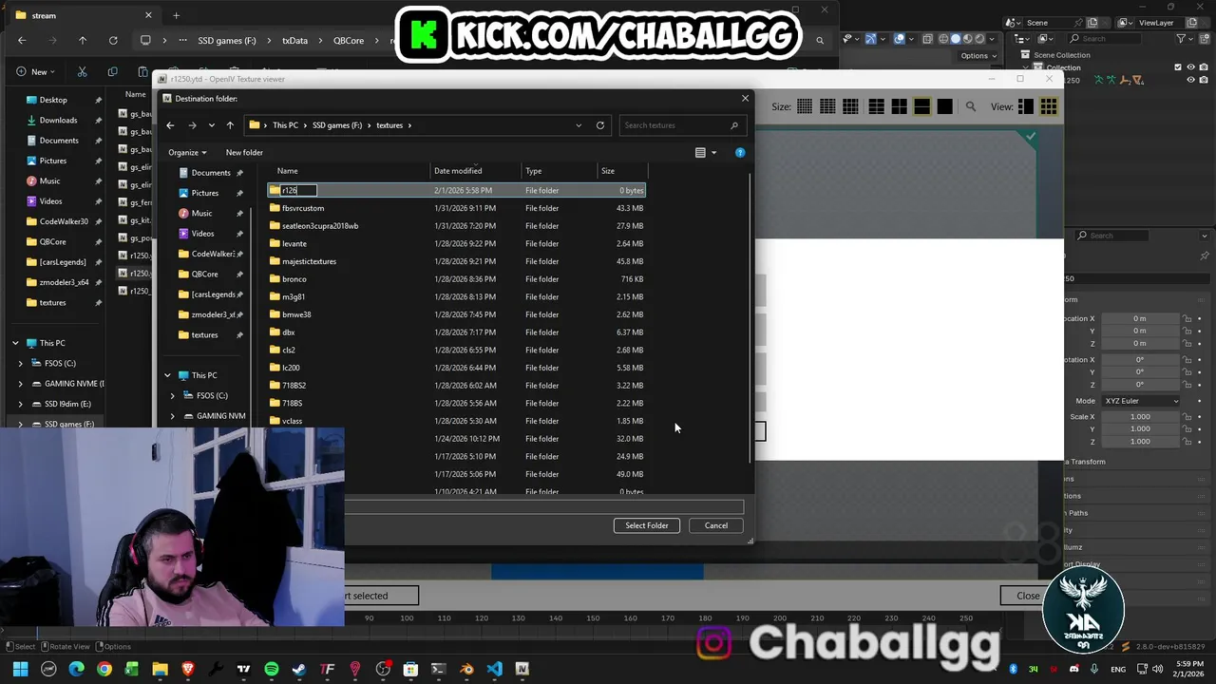Screen dimensions: 1216x684
Task: Click the Location X value field
Action: (x=1140, y=319)
